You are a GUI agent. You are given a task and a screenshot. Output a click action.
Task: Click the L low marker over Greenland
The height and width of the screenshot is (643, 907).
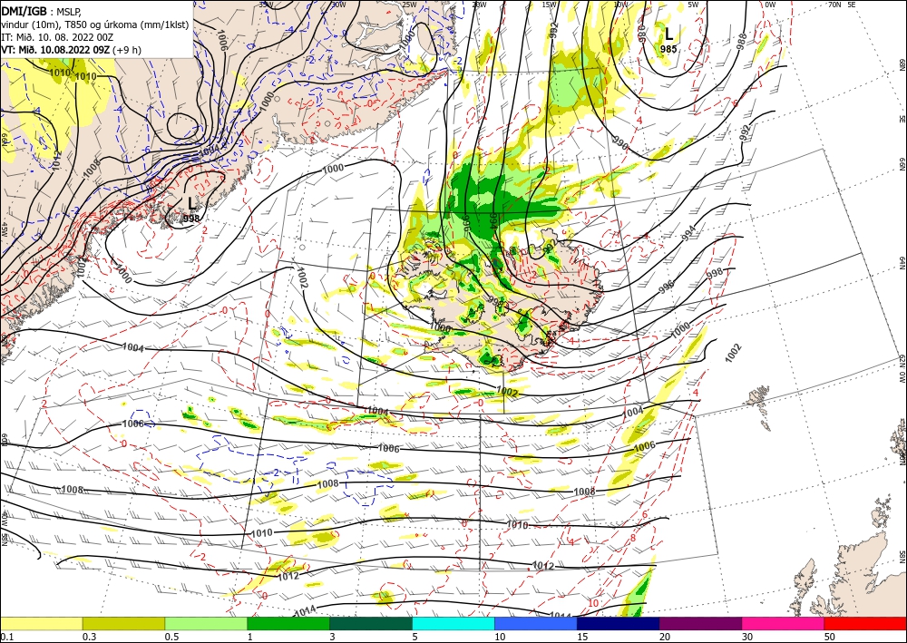coord(192,203)
